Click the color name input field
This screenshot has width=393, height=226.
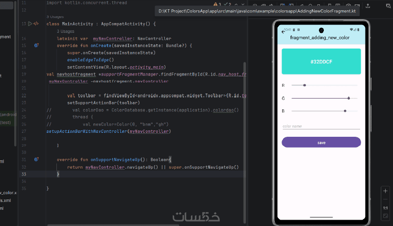(x=321, y=126)
